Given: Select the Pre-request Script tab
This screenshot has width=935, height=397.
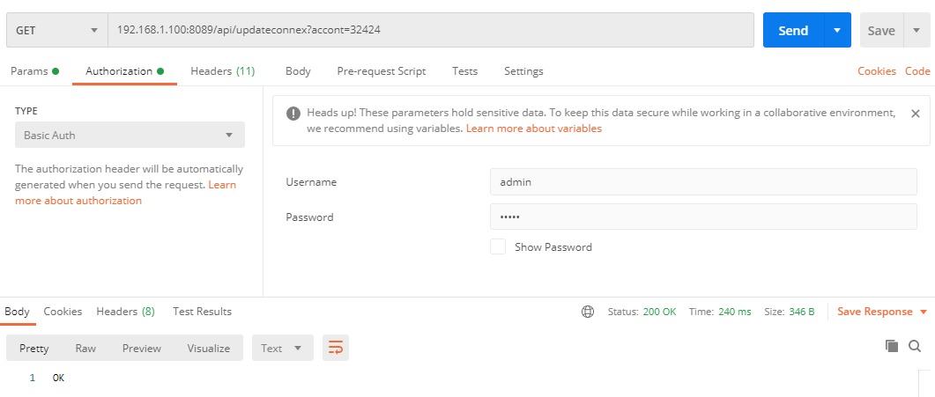Looking at the screenshot, I should click(x=381, y=71).
